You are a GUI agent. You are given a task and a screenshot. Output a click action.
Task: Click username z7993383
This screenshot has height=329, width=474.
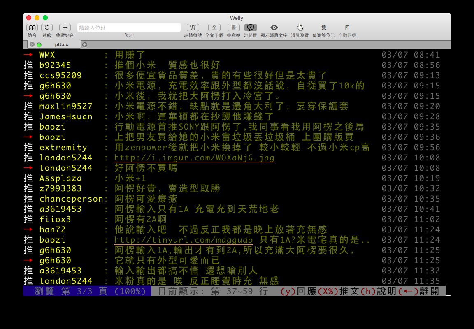[x=60, y=188]
